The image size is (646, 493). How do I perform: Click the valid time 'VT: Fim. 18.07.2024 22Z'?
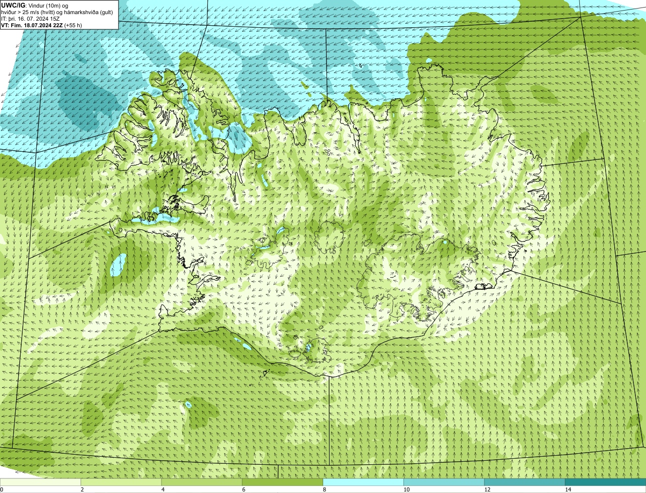(31, 25)
